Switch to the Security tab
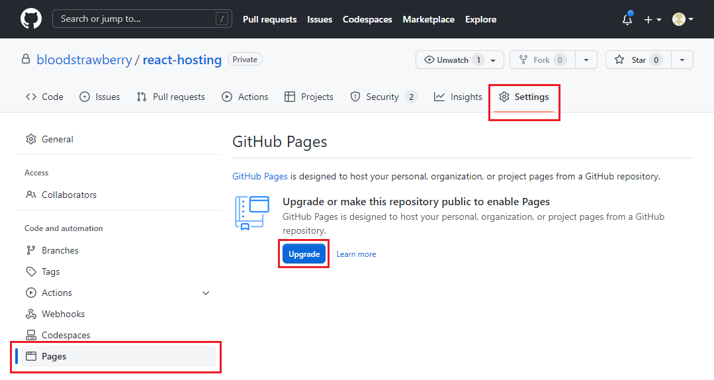 click(x=383, y=97)
